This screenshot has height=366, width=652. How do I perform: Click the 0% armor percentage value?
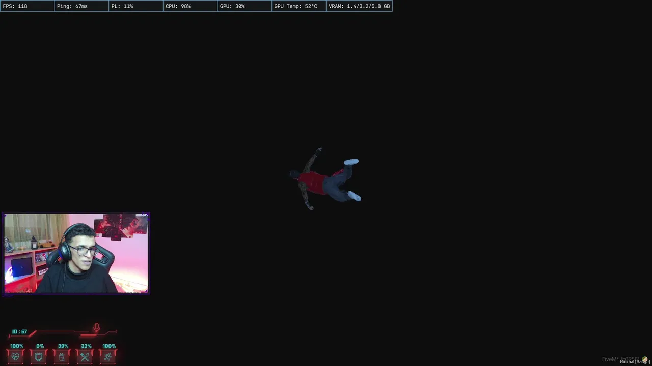(40, 346)
